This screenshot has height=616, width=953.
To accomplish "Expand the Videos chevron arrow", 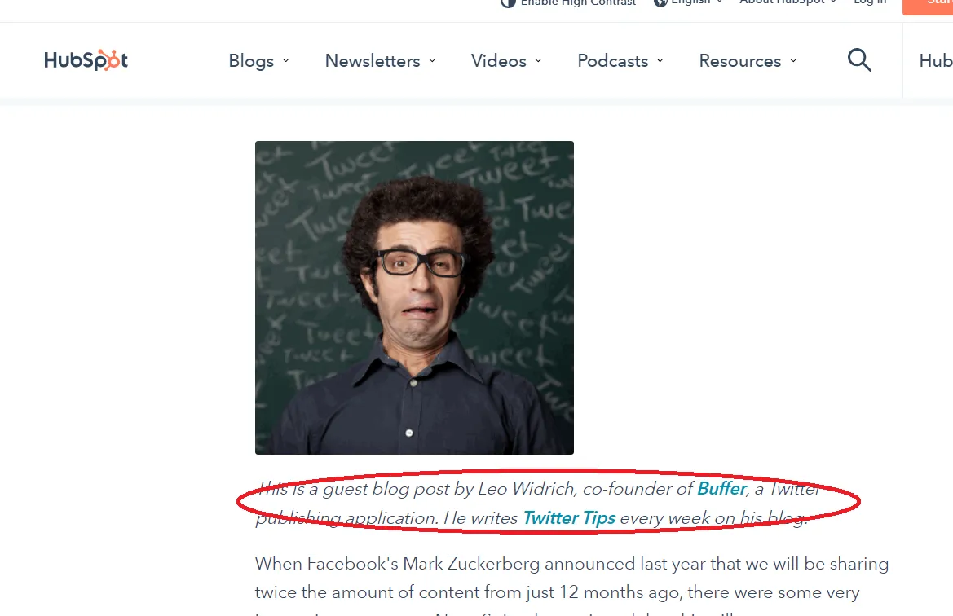I will pos(538,60).
